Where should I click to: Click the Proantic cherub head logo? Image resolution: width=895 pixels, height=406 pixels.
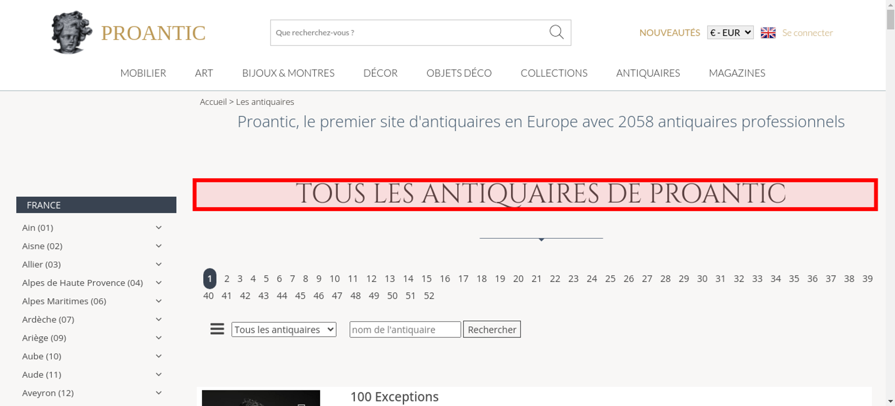(72, 32)
